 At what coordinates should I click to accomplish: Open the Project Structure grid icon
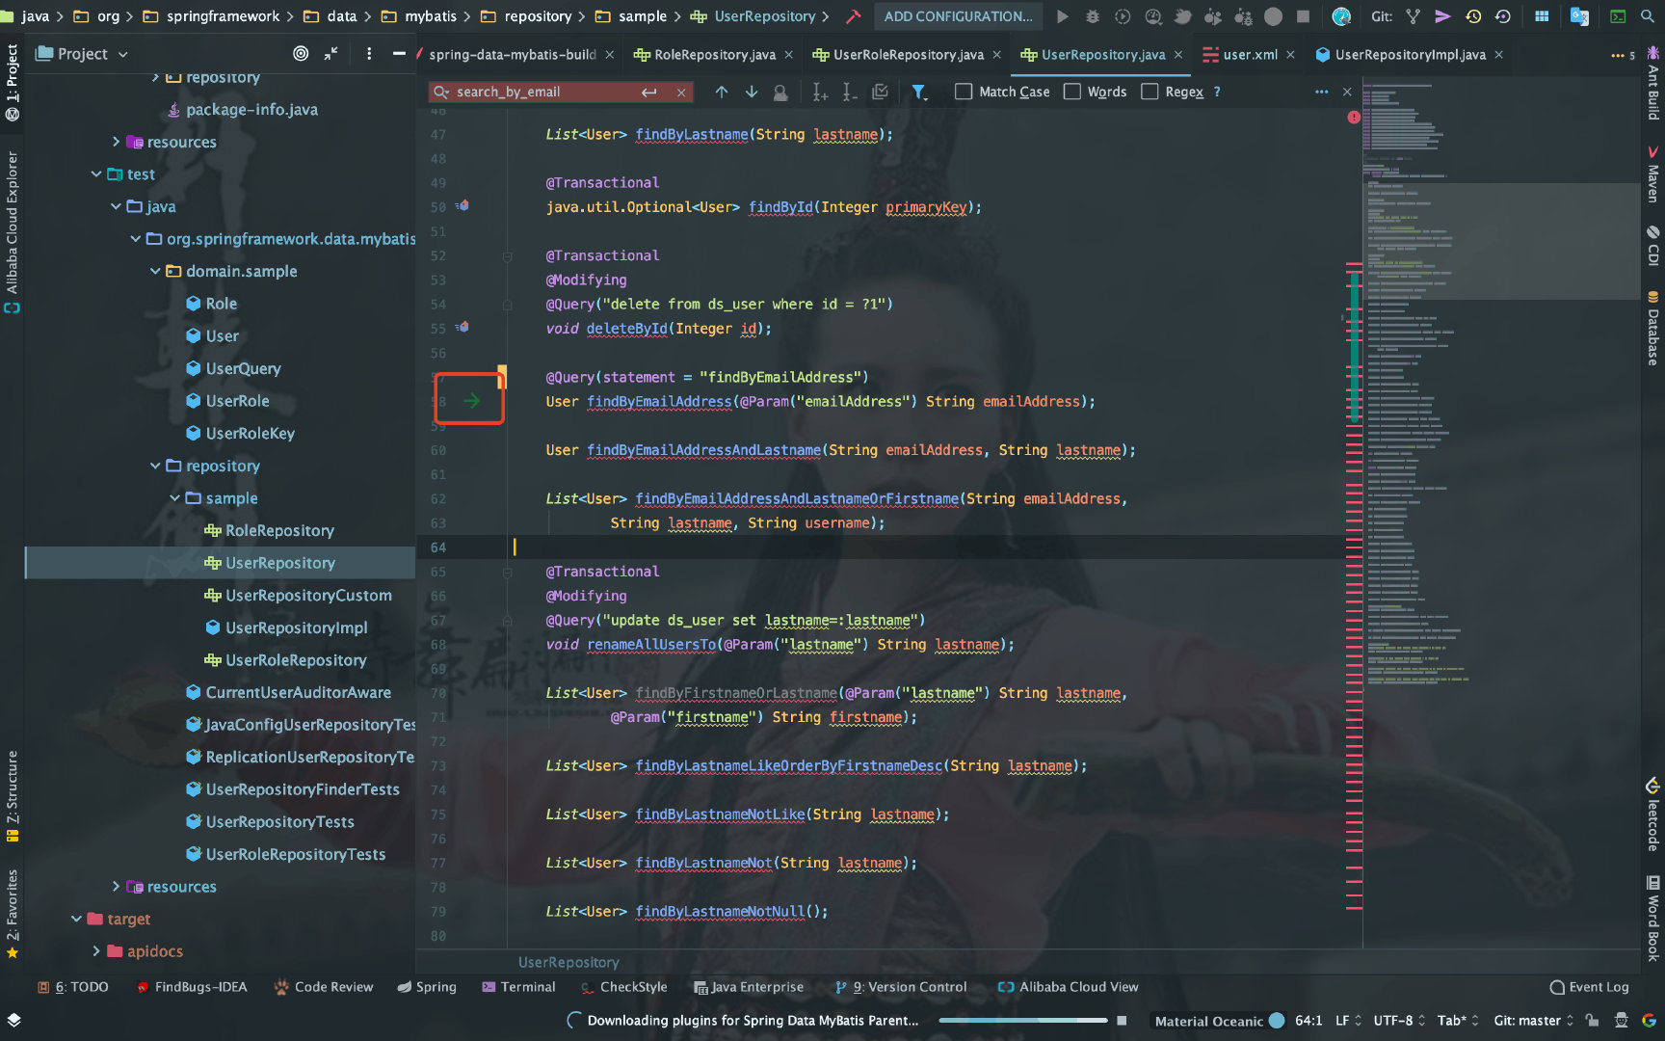click(1542, 16)
